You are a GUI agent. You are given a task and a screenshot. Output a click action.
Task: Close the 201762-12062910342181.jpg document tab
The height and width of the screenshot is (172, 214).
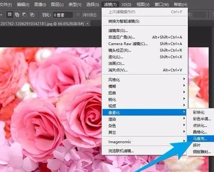coord(87,24)
